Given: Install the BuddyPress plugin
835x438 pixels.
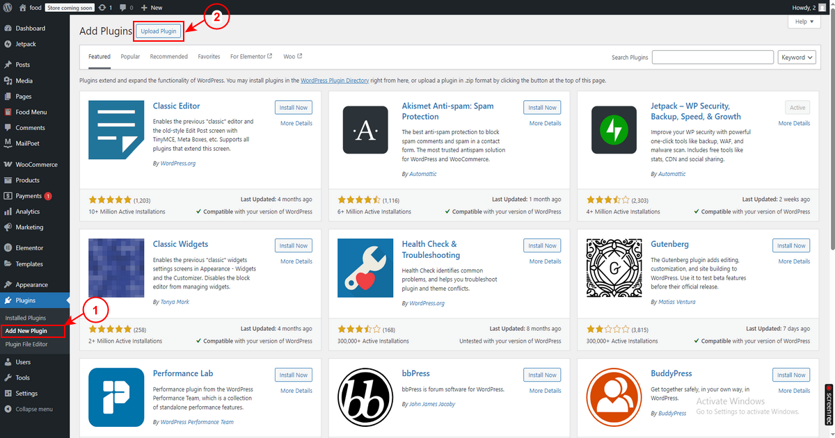Looking at the screenshot, I should tap(791, 375).
